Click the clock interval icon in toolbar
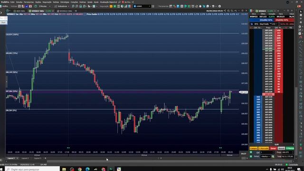 click(x=36, y=6)
